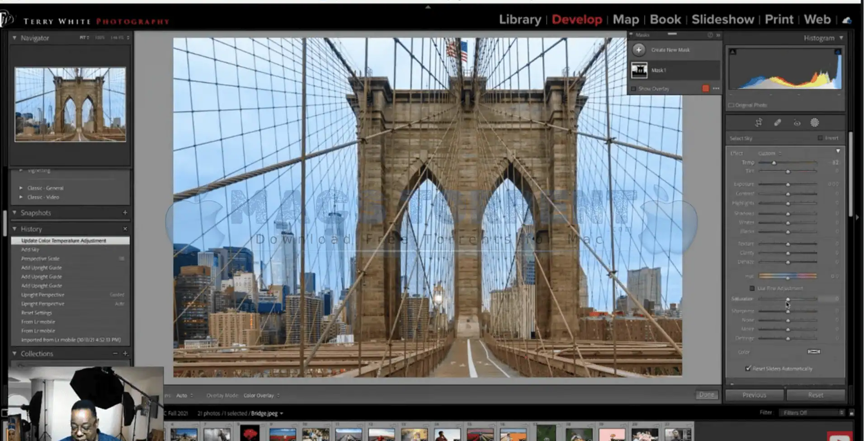Collapse the Collections panel
This screenshot has width=864, height=441.
coord(14,353)
